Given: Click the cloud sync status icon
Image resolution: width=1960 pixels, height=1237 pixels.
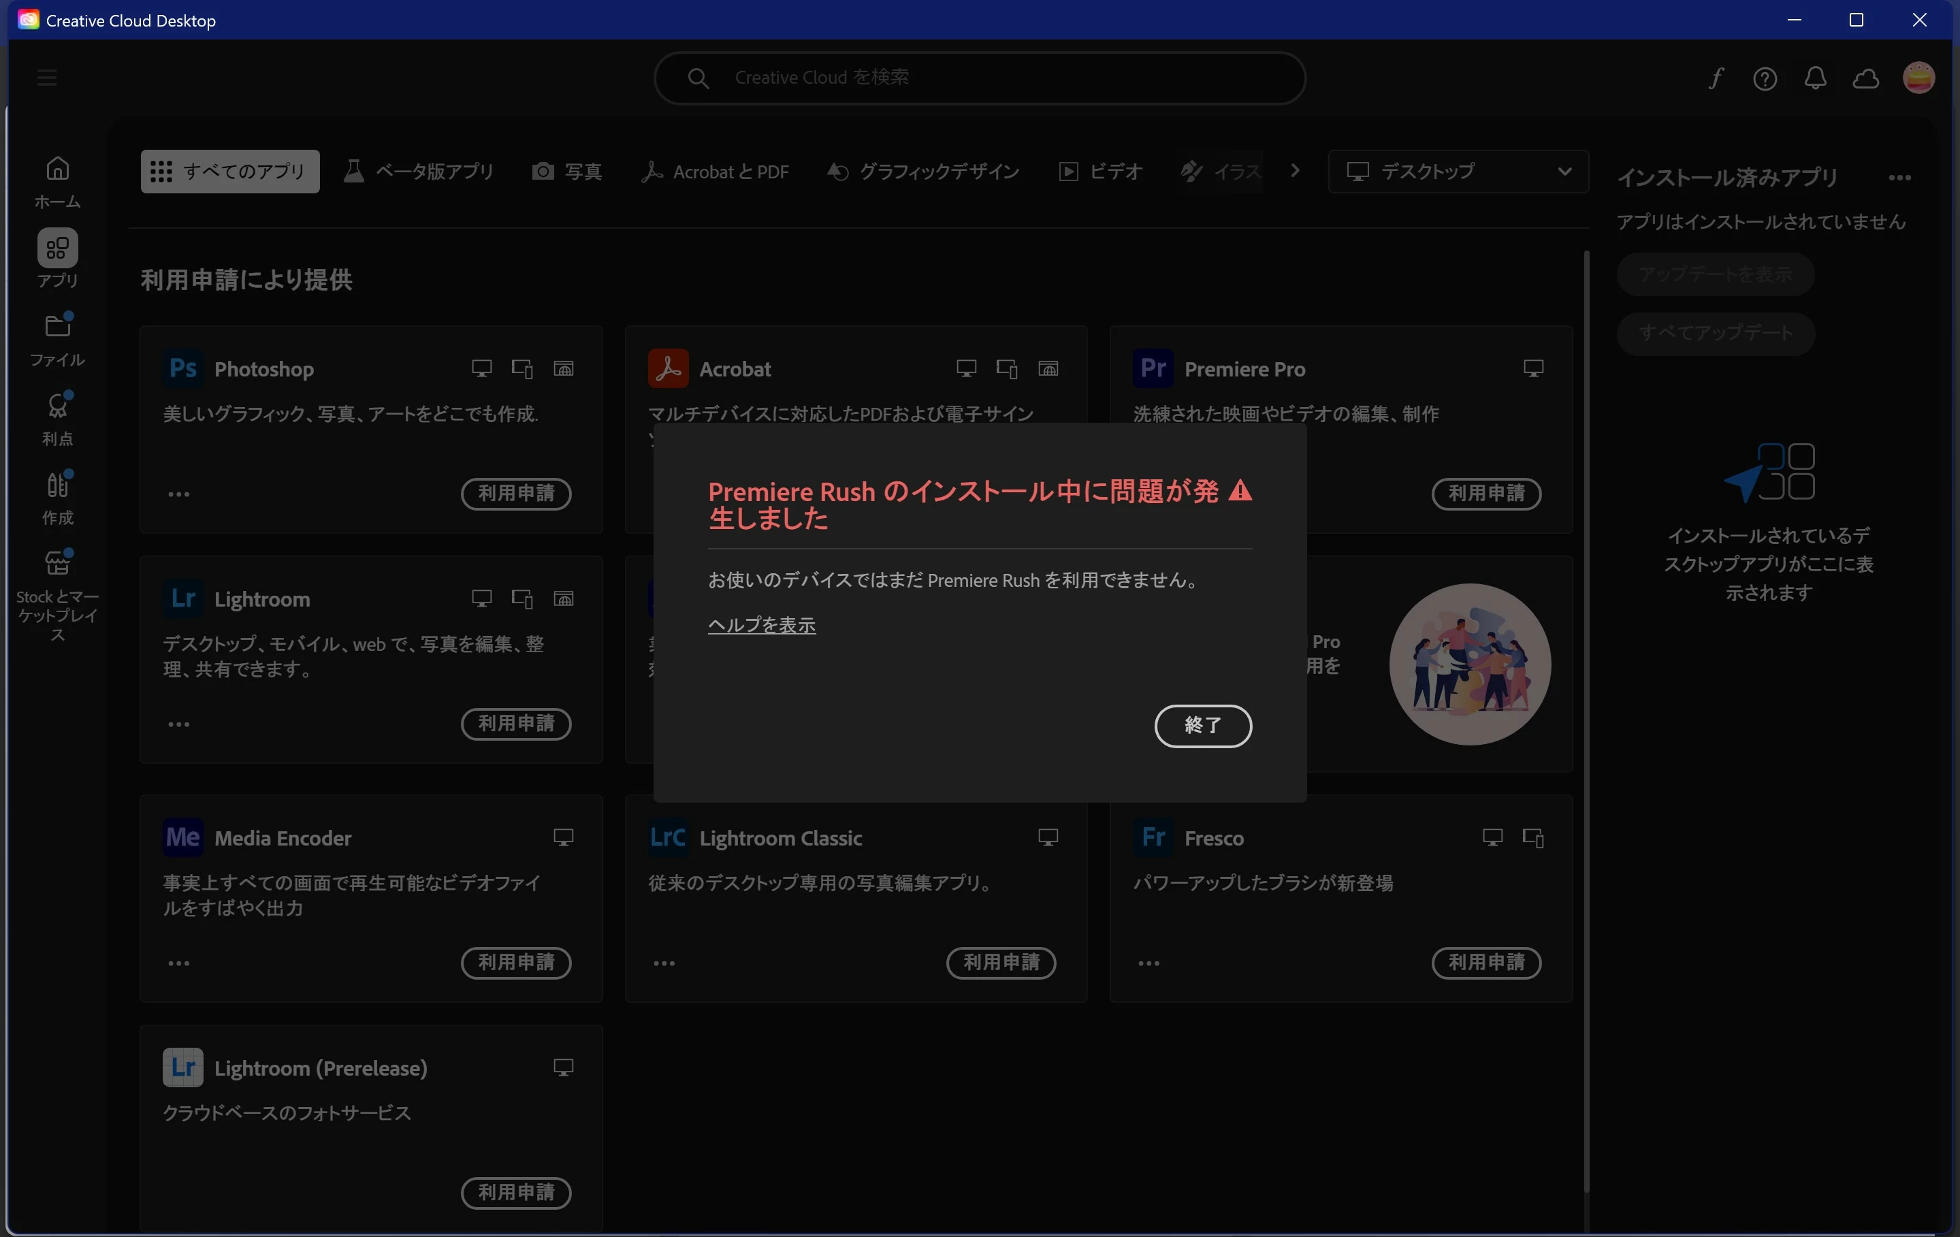Looking at the screenshot, I should (1865, 78).
